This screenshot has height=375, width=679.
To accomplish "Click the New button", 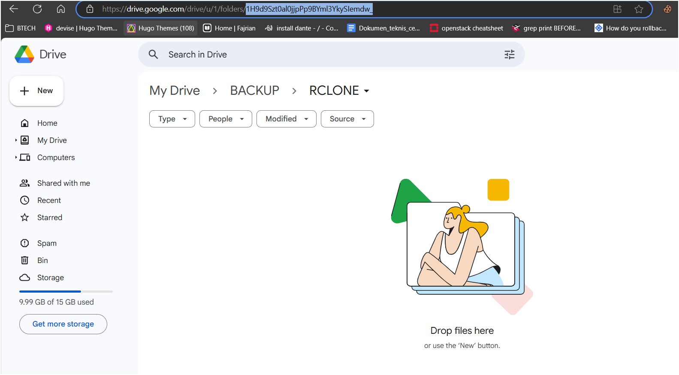I will click(36, 91).
